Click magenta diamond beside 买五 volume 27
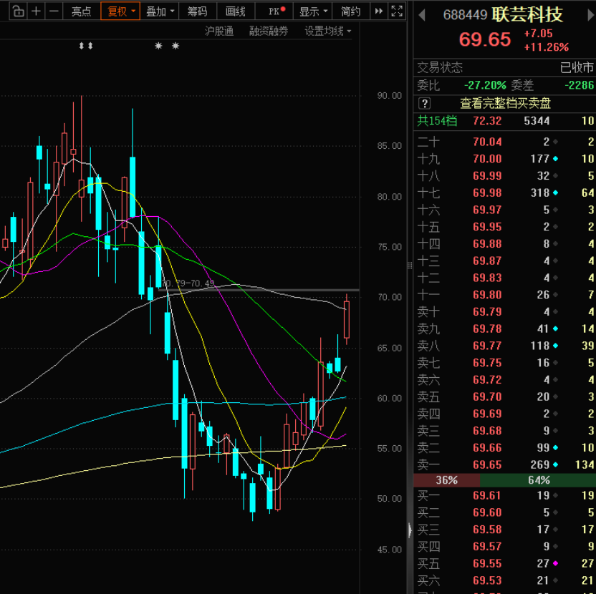The width and height of the screenshot is (596, 594). [555, 563]
